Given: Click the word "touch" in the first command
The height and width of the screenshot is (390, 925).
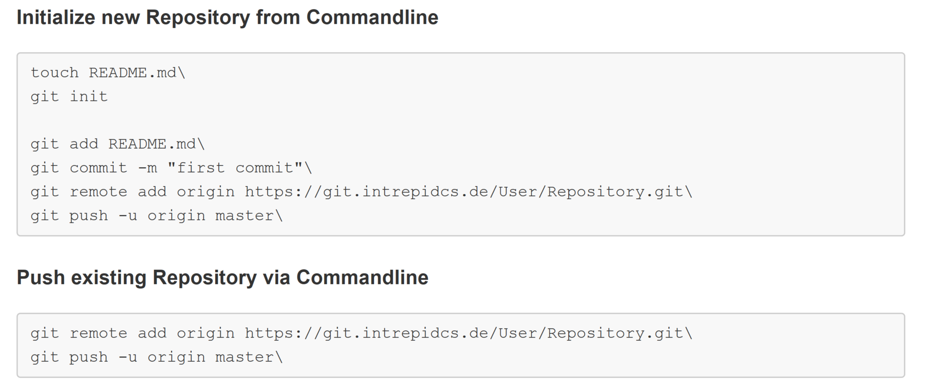Looking at the screenshot, I should [54, 73].
